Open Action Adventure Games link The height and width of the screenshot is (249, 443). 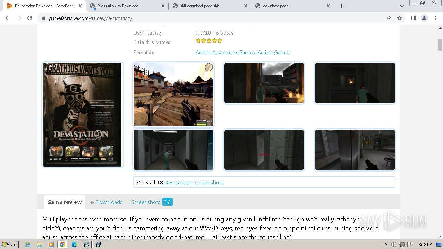[x=225, y=53]
